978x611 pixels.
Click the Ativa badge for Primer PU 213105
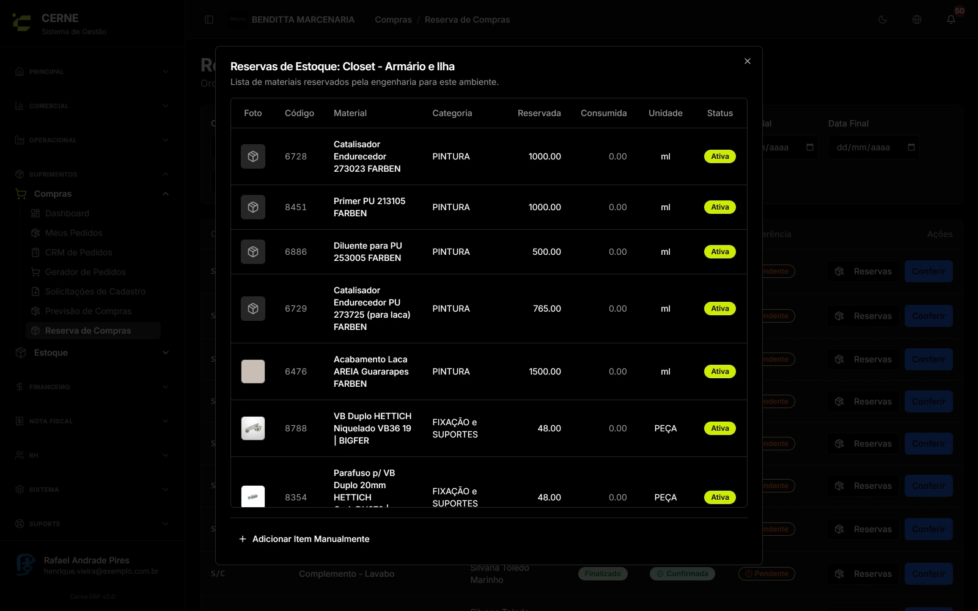[720, 207]
